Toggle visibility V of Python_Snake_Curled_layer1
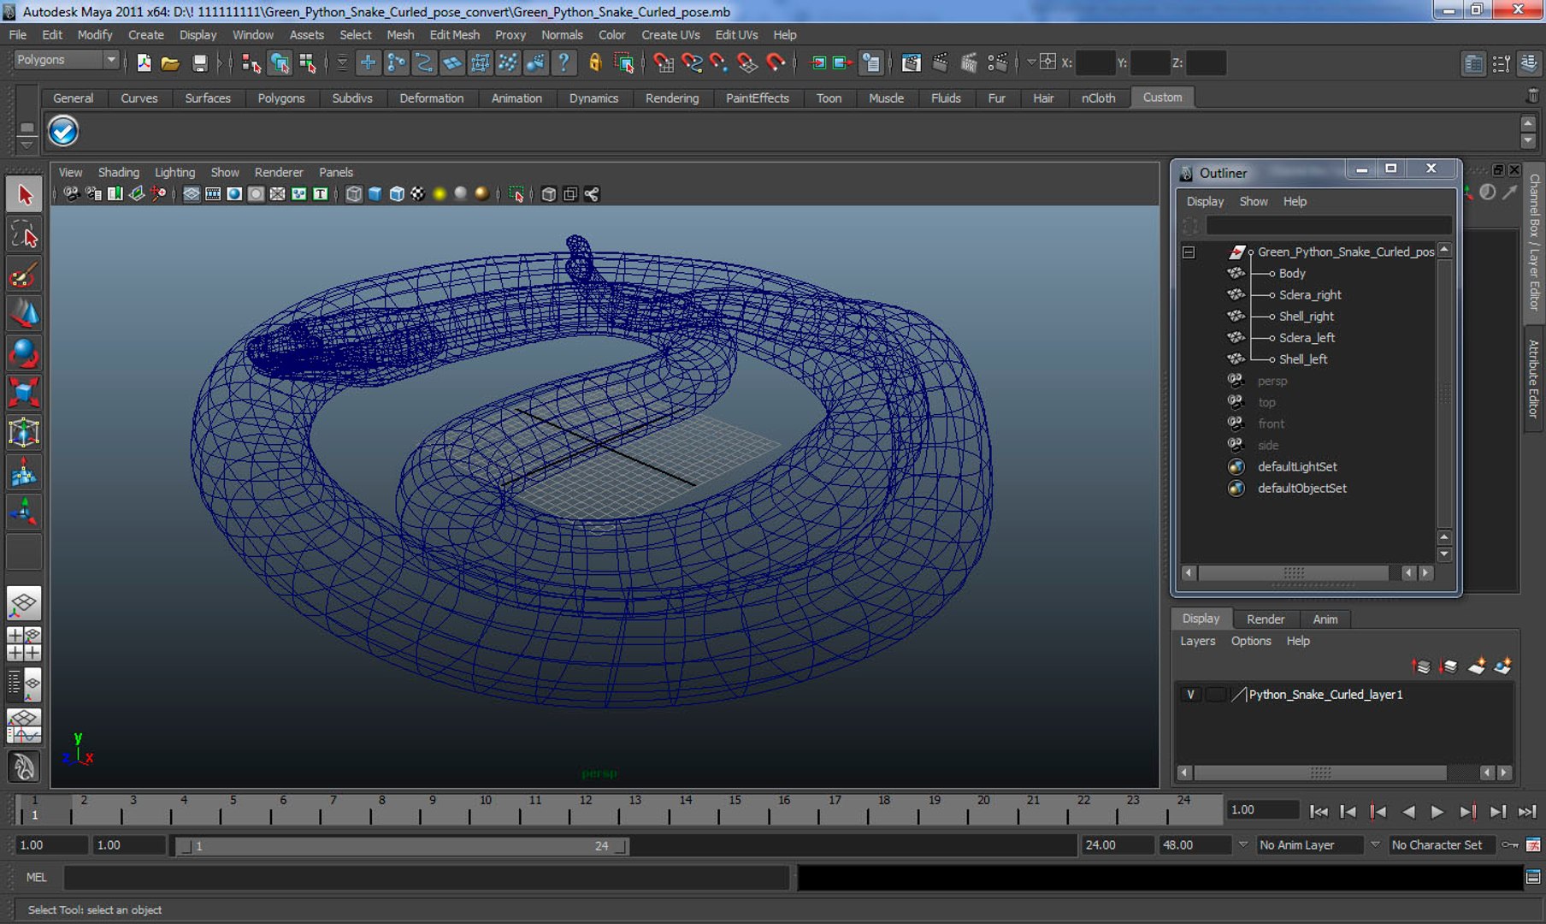This screenshot has height=924, width=1546. point(1190,695)
